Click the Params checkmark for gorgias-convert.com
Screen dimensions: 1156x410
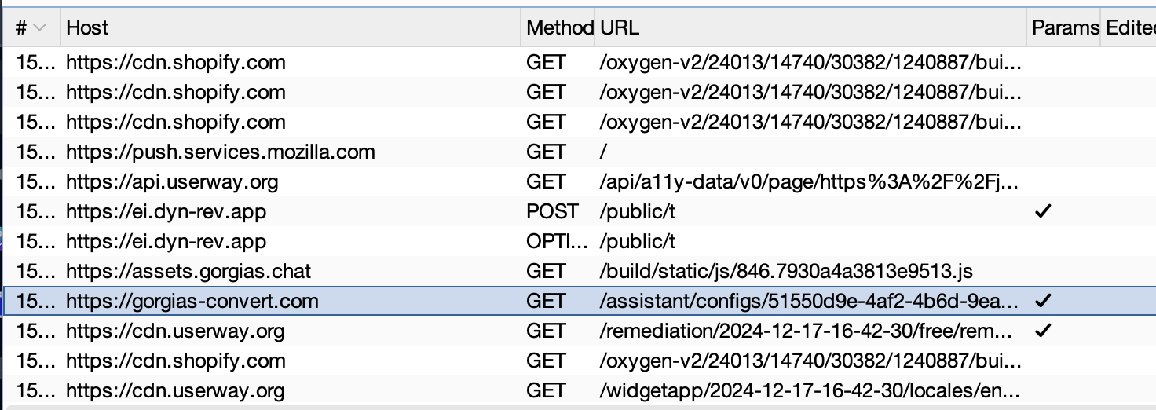tap(1042, 302)
